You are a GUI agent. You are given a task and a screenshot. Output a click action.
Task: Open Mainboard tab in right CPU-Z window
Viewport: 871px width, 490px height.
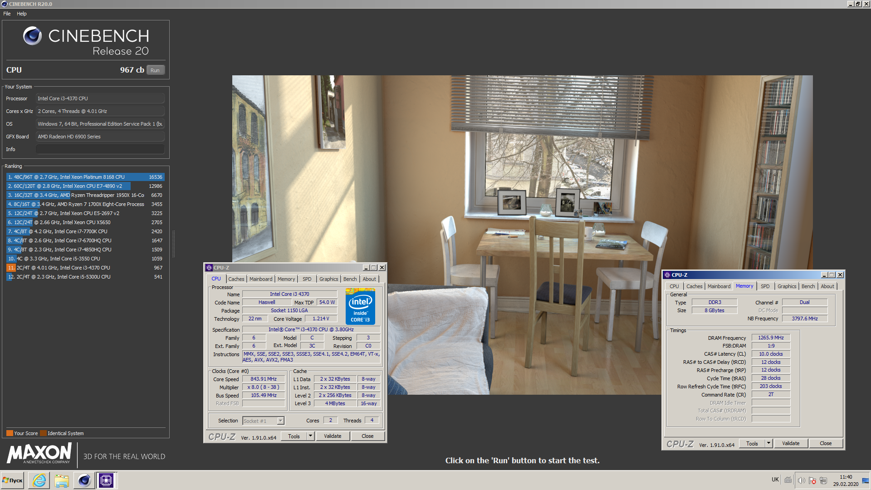tap(719, 286)
